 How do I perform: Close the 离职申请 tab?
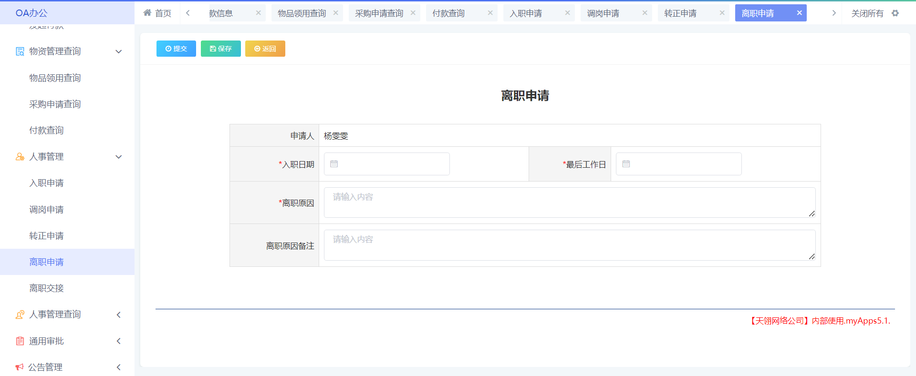(799, 13)
